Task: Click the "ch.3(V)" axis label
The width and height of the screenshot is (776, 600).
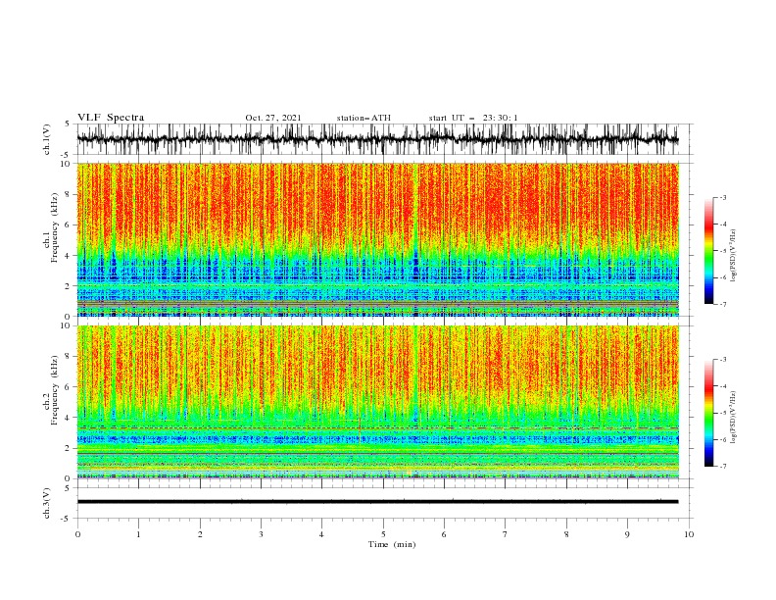Action: coord(47,503)
